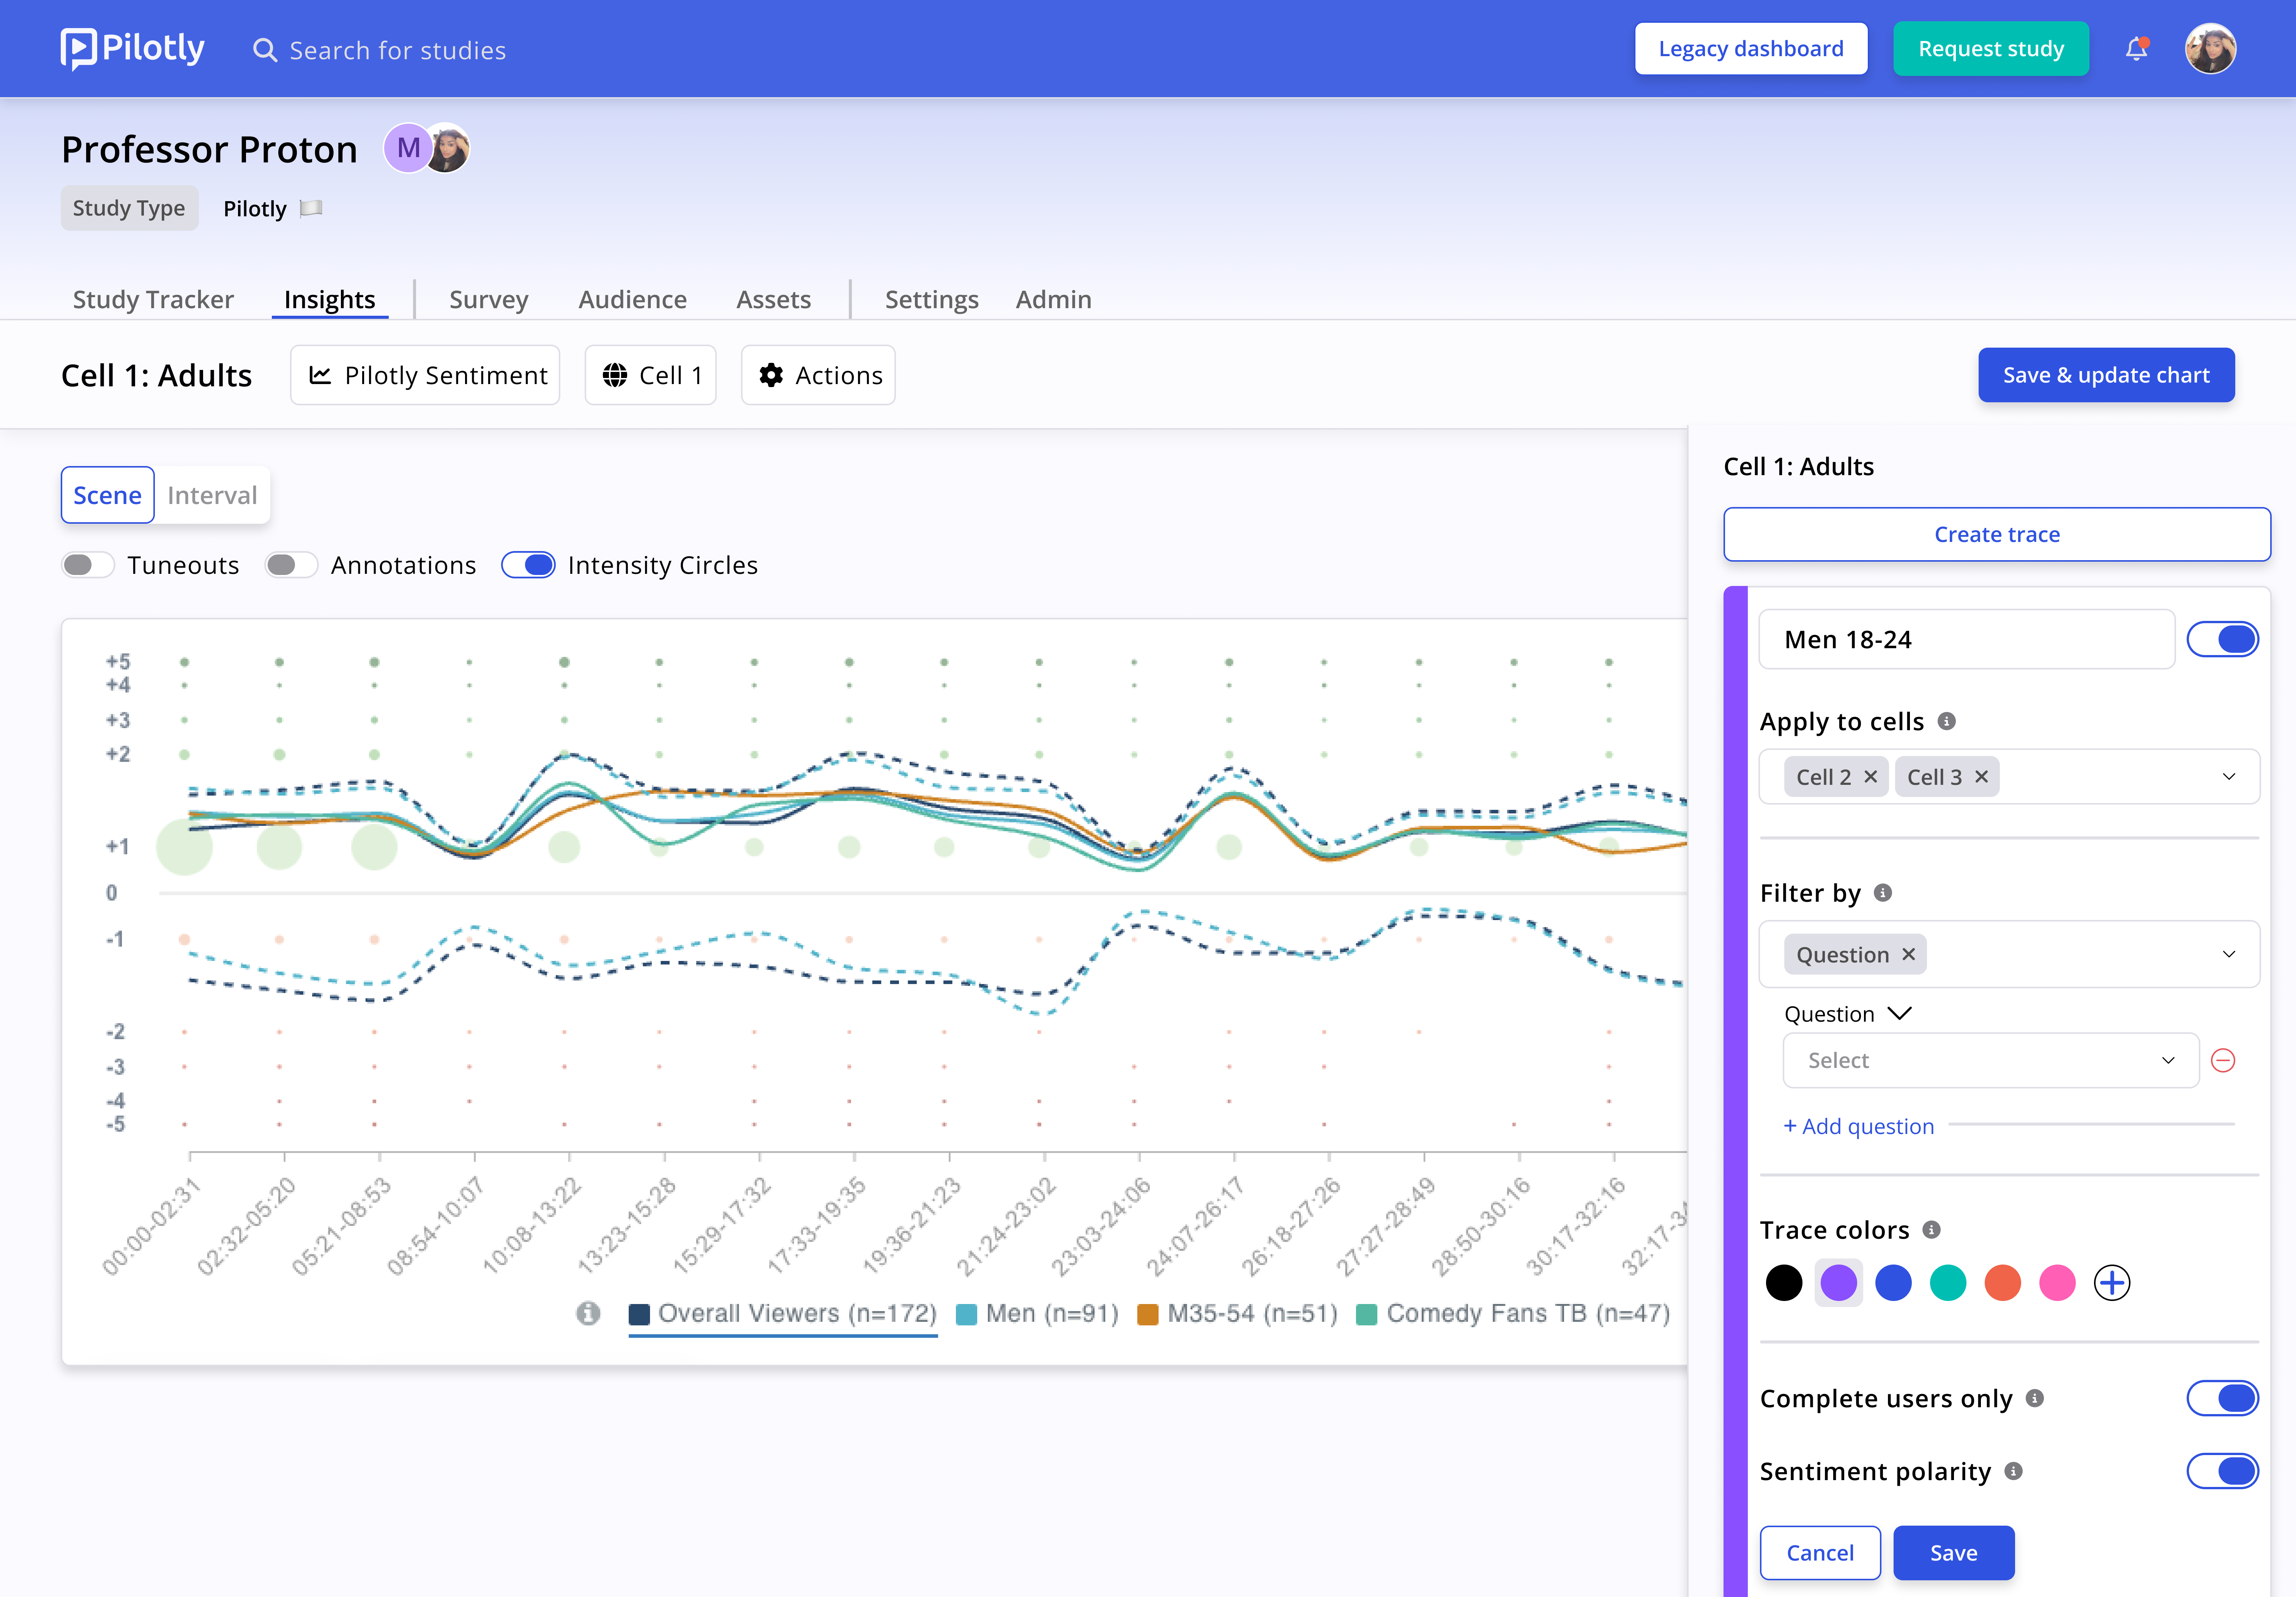Expand the Apply to cells dropdown arrow
This screenshot has width=2296, height=1597.
tap(2229, 777)
